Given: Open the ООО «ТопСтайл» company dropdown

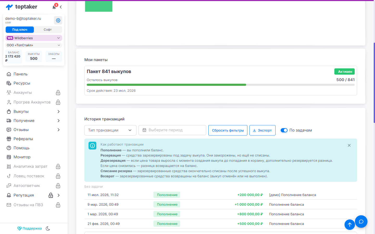Looking at the screenshot, I should click(x=34, y=45).
